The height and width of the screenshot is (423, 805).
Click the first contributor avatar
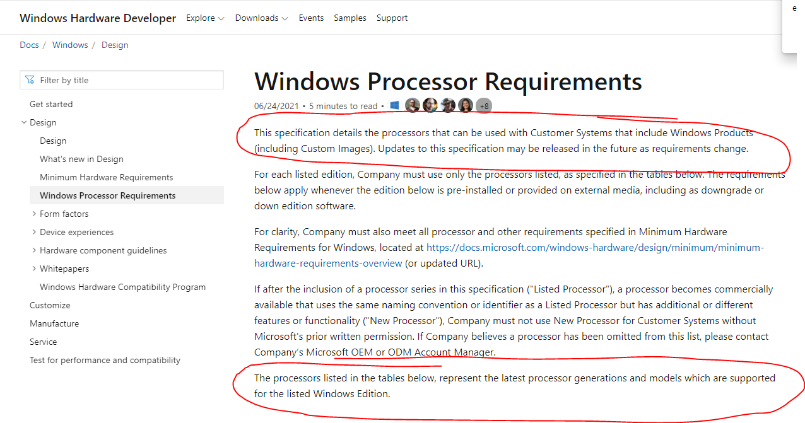[413, 105]
